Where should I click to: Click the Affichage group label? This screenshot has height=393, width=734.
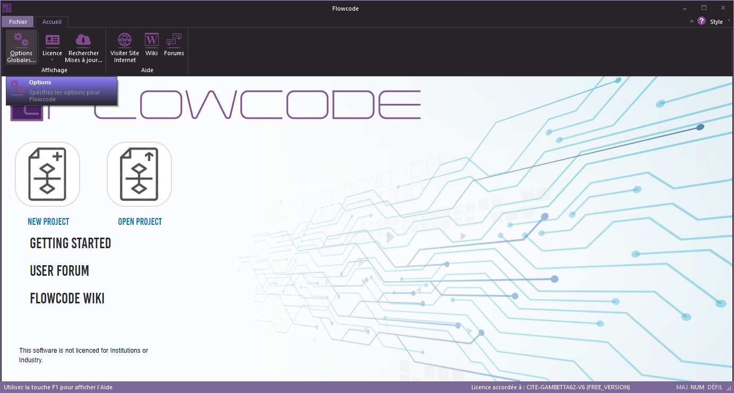pyautogui.click(x=55, y=70)
